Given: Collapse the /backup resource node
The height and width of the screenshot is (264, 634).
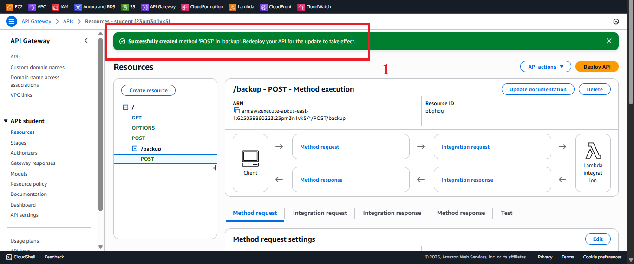Looking at the screenshot, I should point(135,149).
